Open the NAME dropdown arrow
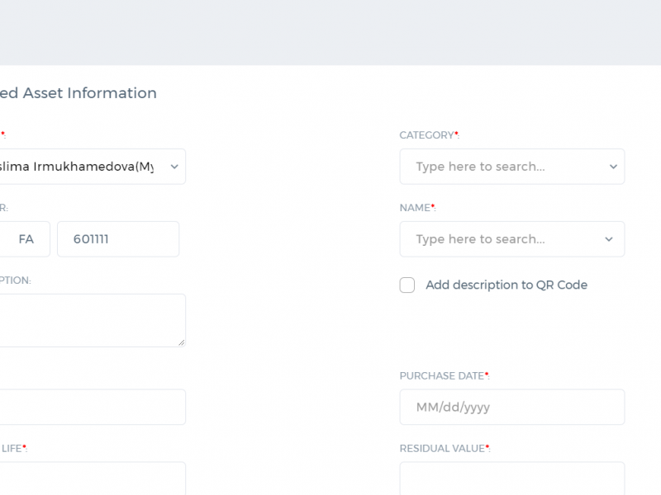The image size is (661, 495). [x=609, y=239]
